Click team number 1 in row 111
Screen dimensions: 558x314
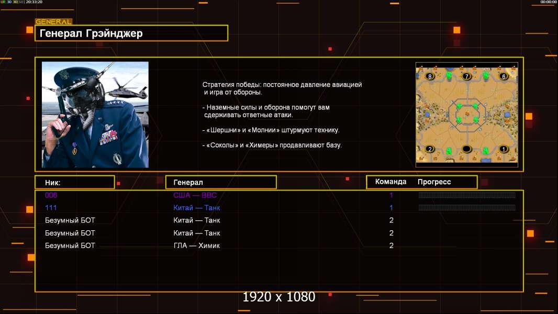click(391, 208)
